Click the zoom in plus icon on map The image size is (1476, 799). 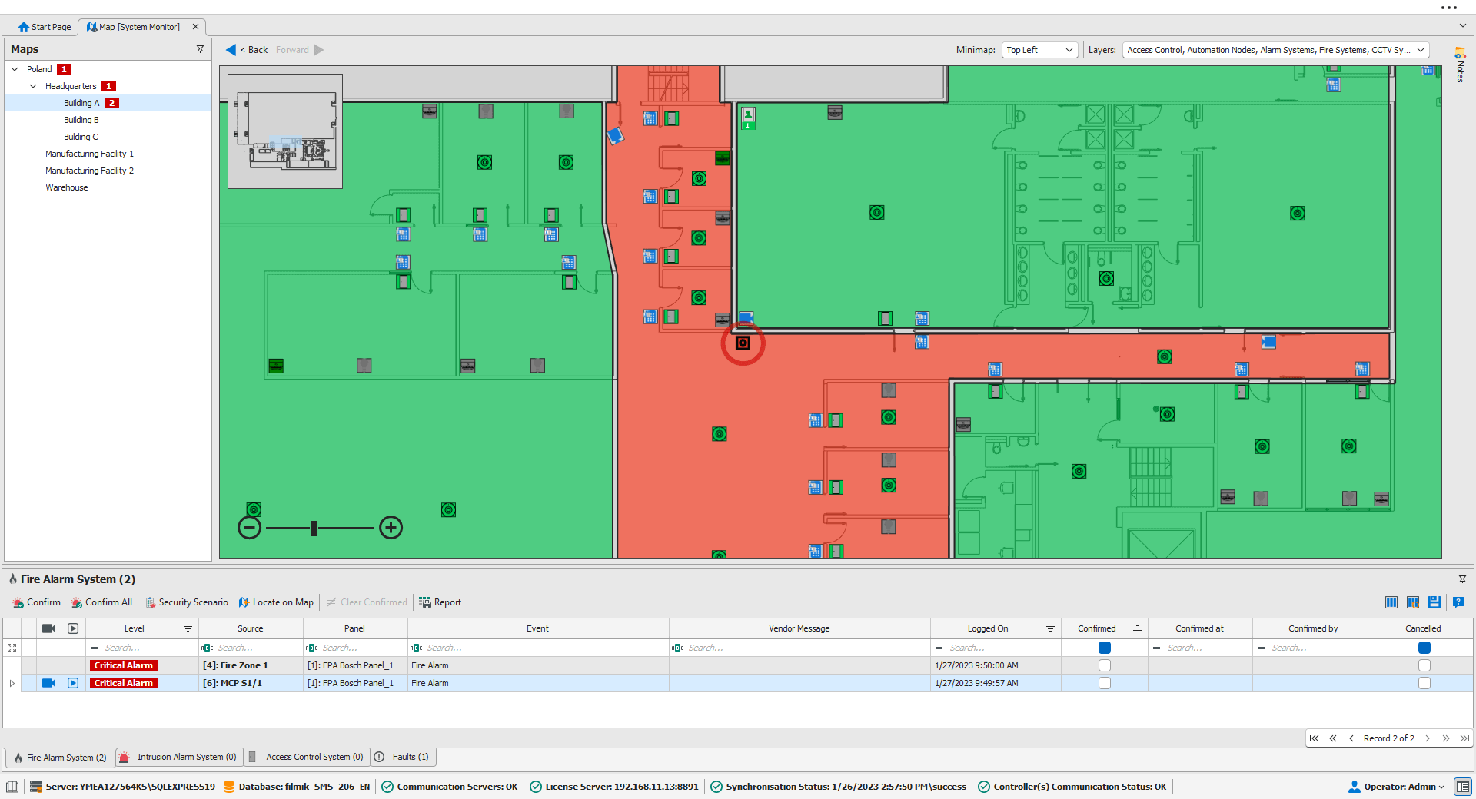(x=391, y=528)
